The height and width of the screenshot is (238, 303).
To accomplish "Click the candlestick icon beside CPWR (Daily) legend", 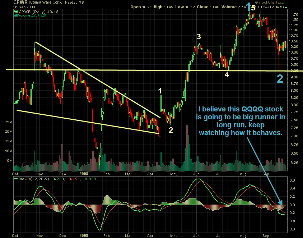I will (x=16, y=12).
